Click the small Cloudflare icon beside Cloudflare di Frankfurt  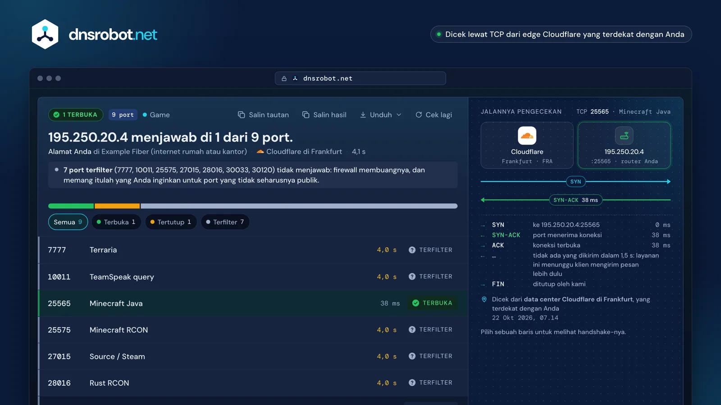[x=260, y=152]
